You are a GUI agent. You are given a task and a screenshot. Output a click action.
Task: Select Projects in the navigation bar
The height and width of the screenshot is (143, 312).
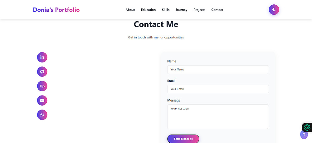tap(199, 10)
